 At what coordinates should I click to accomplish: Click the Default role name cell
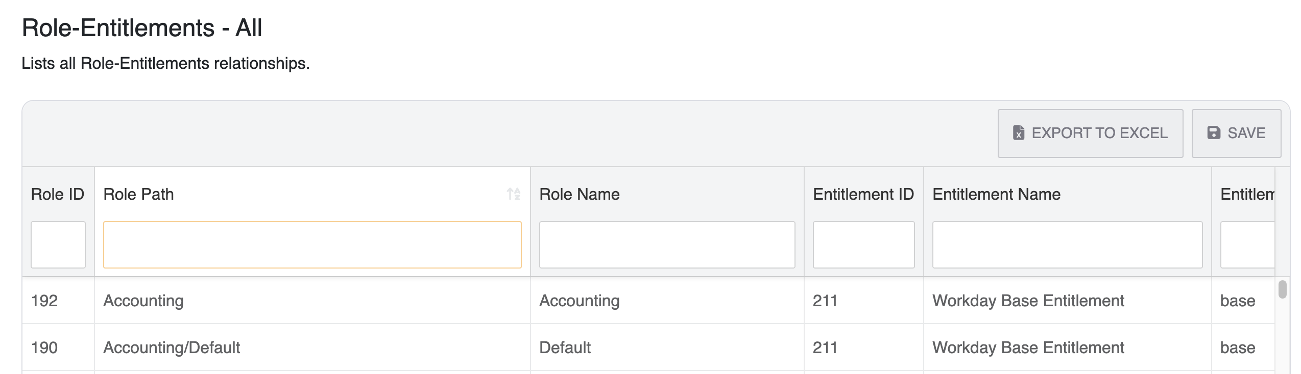click(565, 348)
